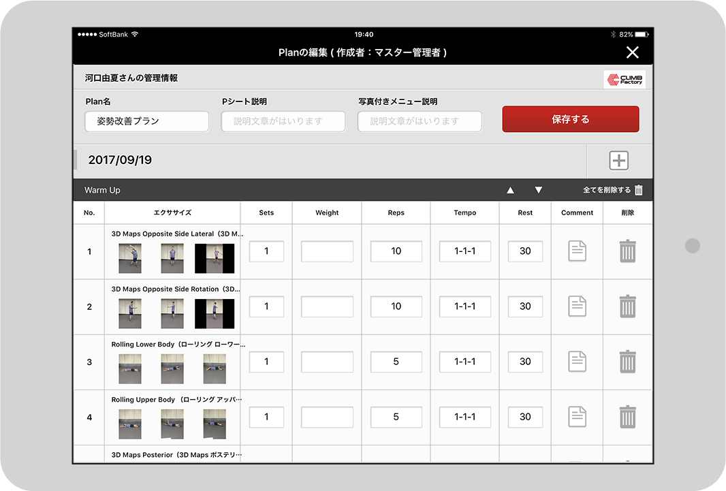Screen dimensions: 726x491
Task: Click the Climb Factory logo
Action: (x=624, y=80)
